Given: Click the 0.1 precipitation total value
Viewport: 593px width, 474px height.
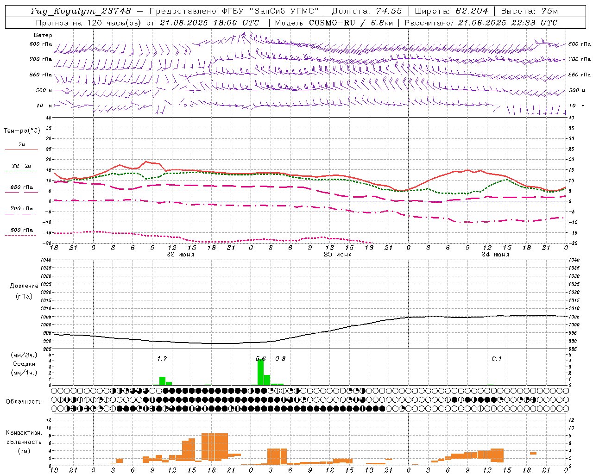Looking at the screenshot, I should 497,358.
